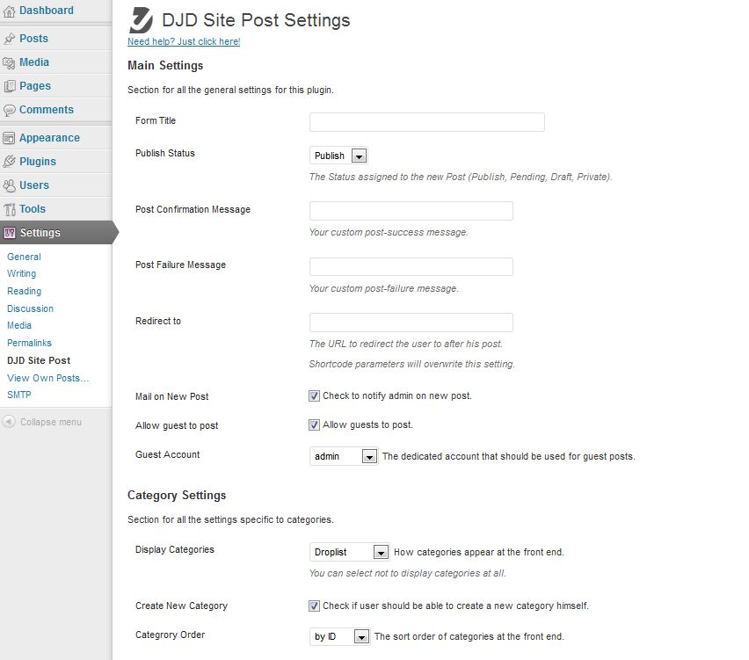Open the Permalinks settings submenu
Viewport: 749px width, 660px height.
[29, 343]
